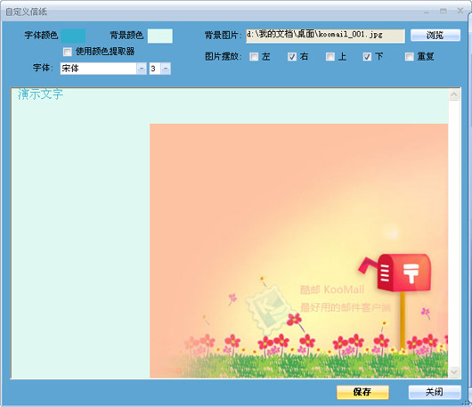Click the 浏览 browse button

(x=435, y=36)
